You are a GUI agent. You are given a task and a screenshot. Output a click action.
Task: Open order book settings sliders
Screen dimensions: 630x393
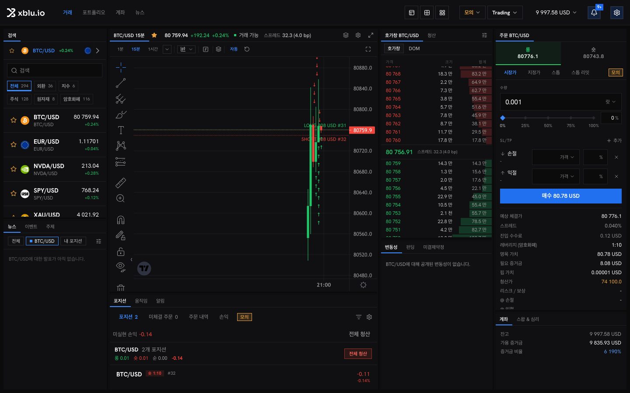pyautogui.click(x=484, y=35)
